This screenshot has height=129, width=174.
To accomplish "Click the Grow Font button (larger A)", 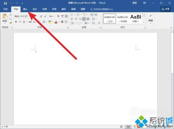I will tap(41, 16).
